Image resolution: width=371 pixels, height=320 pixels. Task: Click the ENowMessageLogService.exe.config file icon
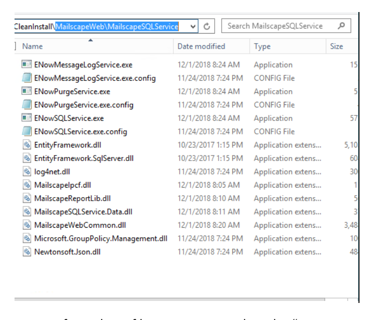pyautogui.click(x=27, y=78)
